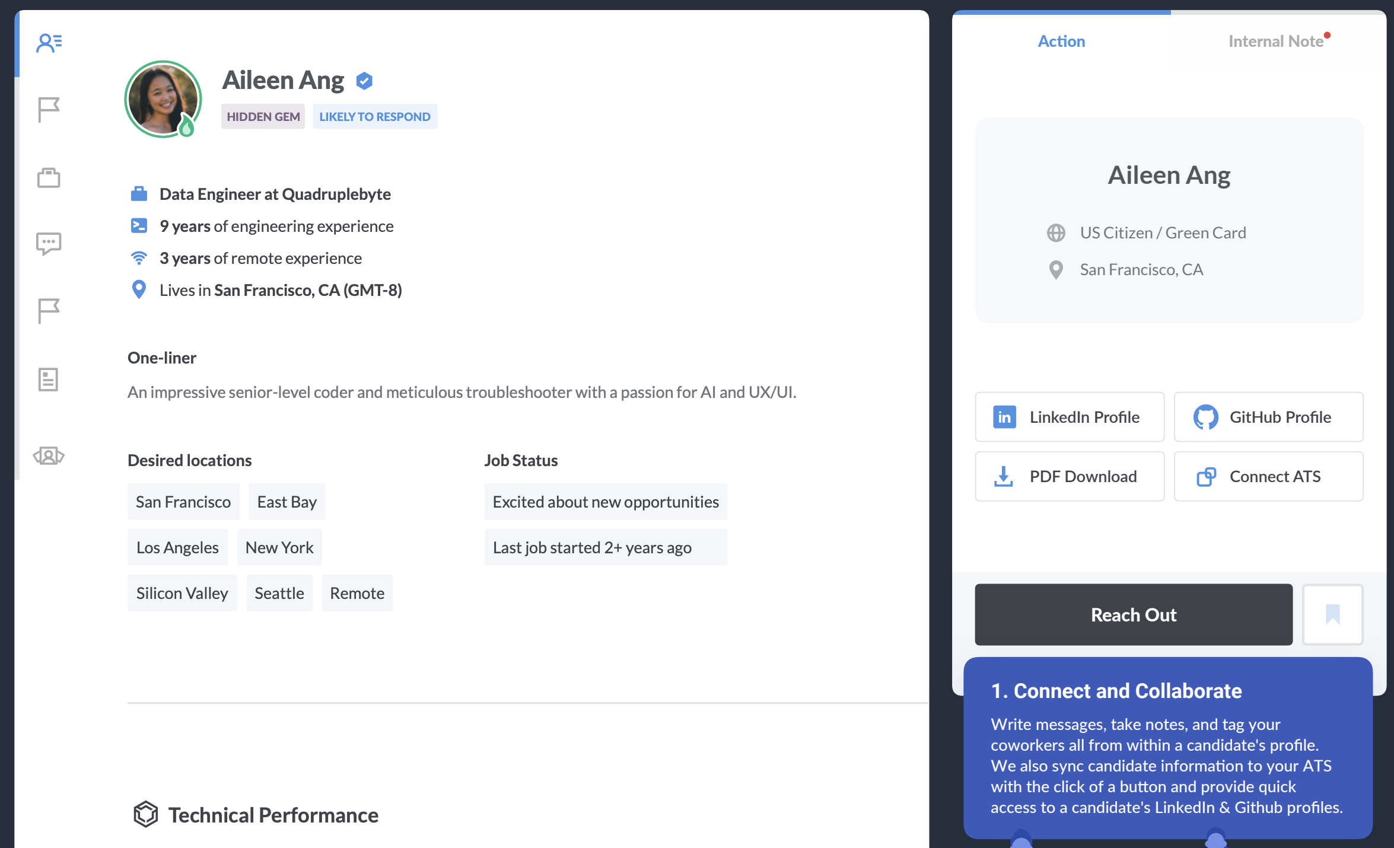The image size is (1394, 848).
Task: Click the Remote desired location chip
Action: [357, 593]
